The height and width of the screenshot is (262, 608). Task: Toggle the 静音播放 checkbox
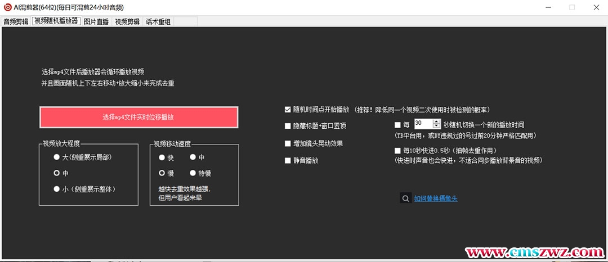(x=288, y=161)
